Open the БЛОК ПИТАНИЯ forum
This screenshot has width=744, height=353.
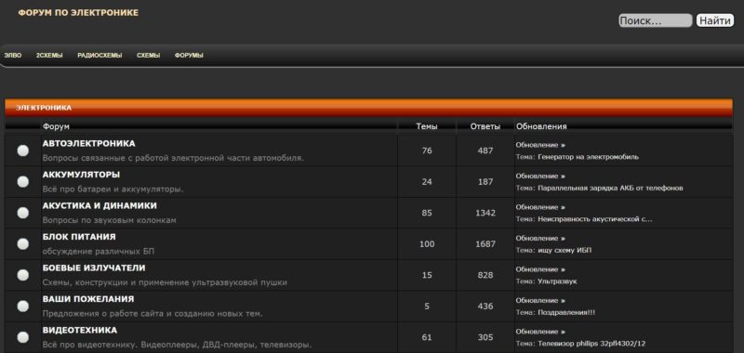(x=79, y=237)
